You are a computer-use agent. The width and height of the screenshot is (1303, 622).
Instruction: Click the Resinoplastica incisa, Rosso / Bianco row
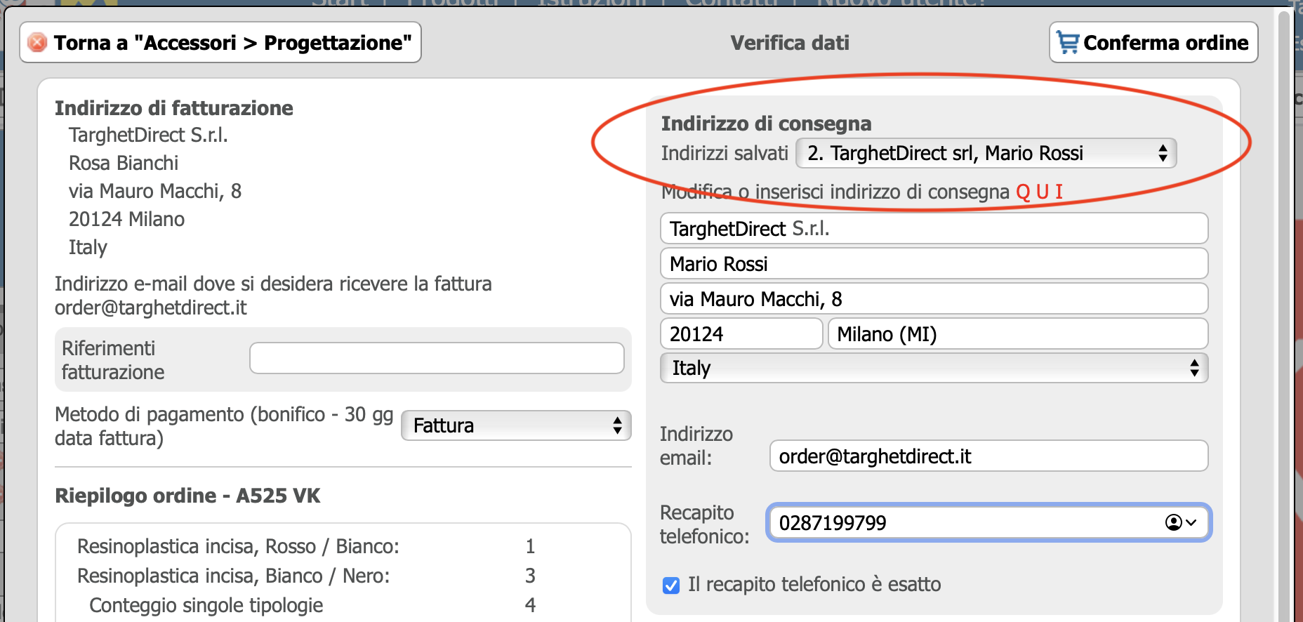point(306,546)
